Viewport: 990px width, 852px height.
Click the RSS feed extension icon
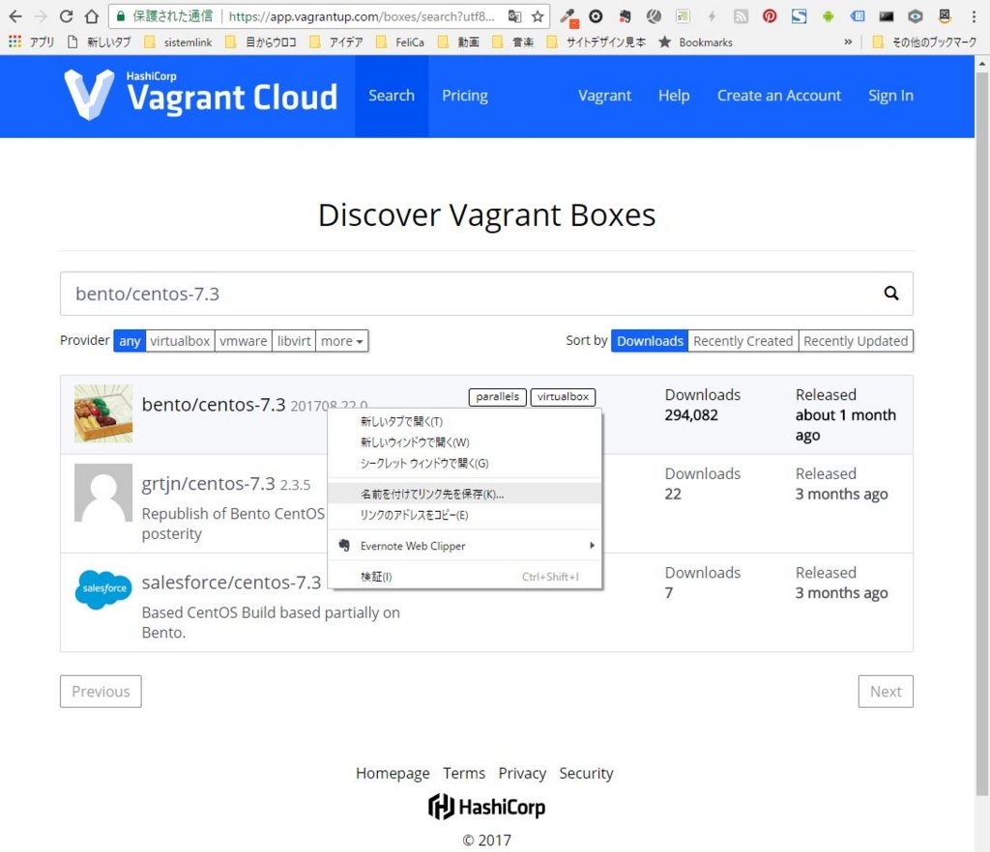(x=741, y=16)
